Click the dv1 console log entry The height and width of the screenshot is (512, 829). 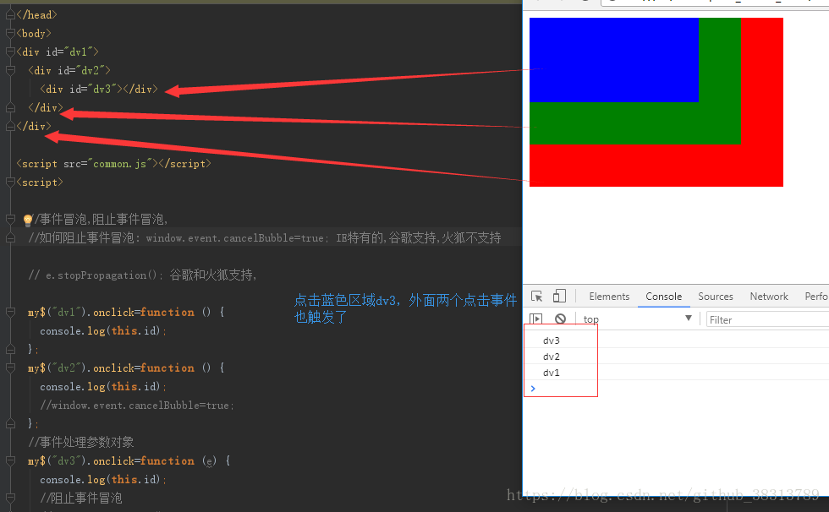tap(552, 372)
